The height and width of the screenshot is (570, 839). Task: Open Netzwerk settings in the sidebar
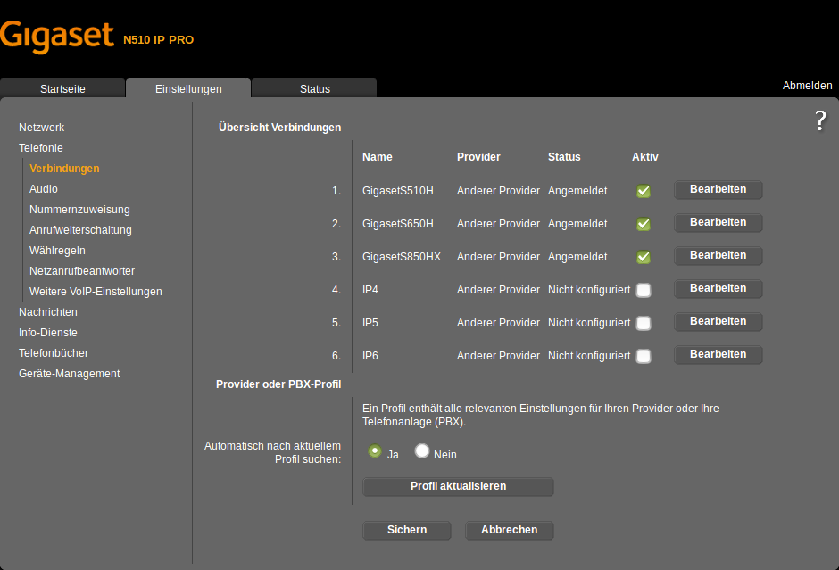coord(41,127)
